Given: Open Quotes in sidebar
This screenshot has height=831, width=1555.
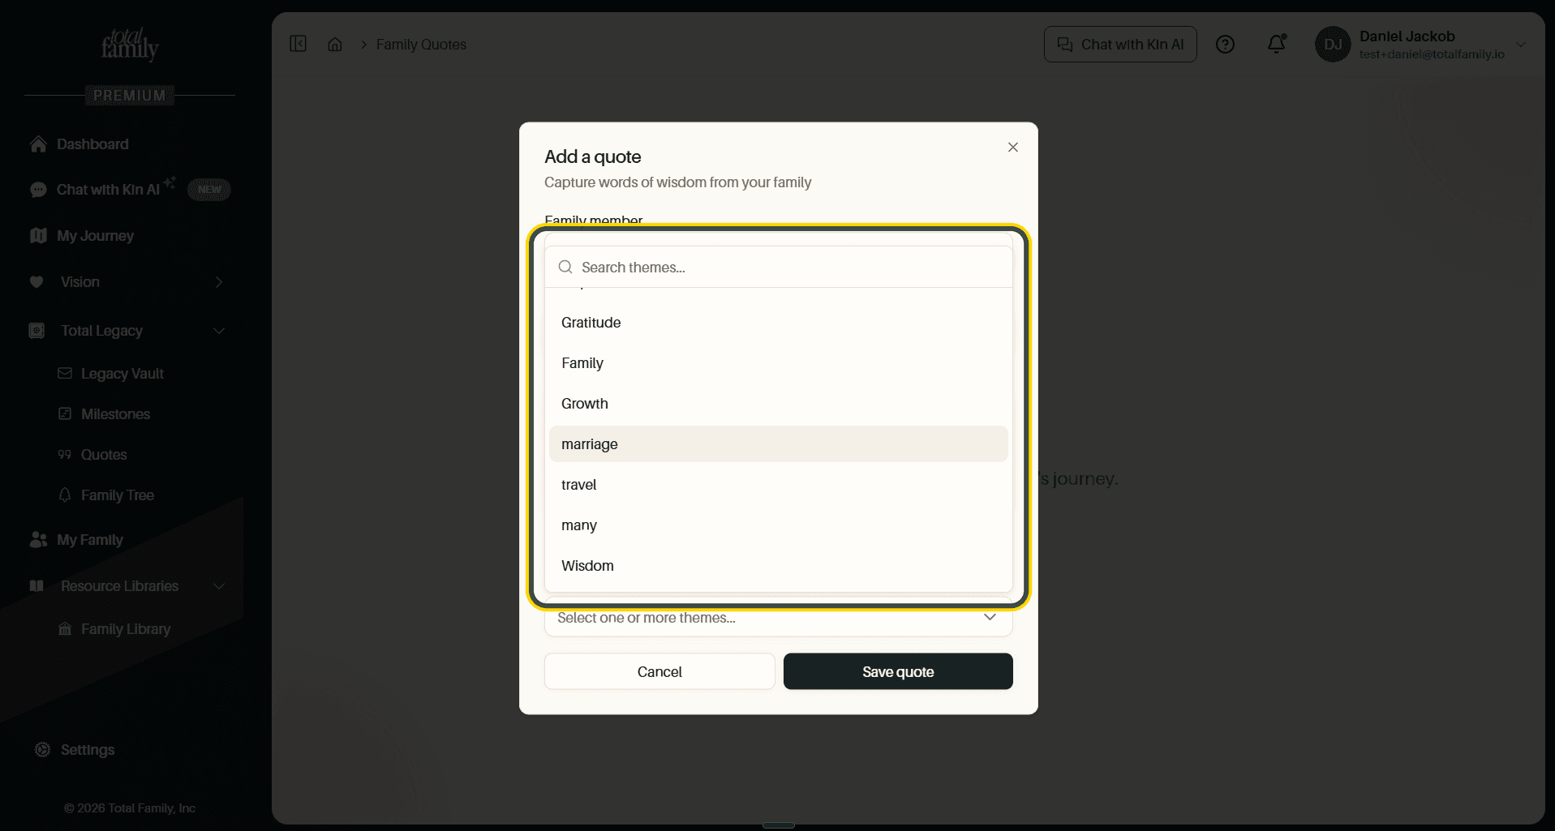Looking at the screenshot, I should pyautogui.click(x=104, y=455).
